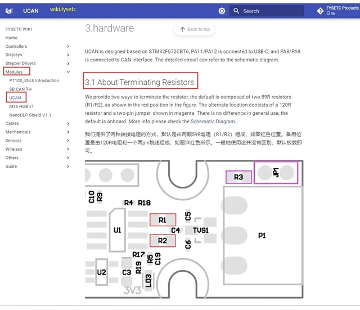Click the 3.hardware heading

point(109,28)
